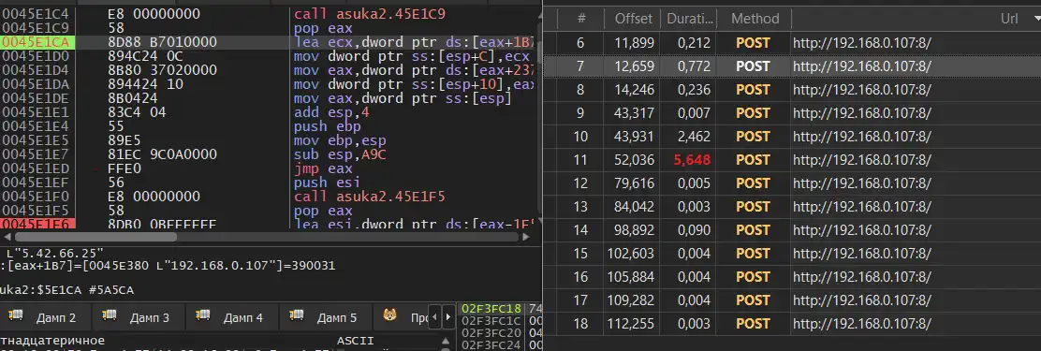Click the info line showing L"5.42.66.25"
Image resolution: width=1041 pixels, height=351 pixels.
(x=55, y=253)
